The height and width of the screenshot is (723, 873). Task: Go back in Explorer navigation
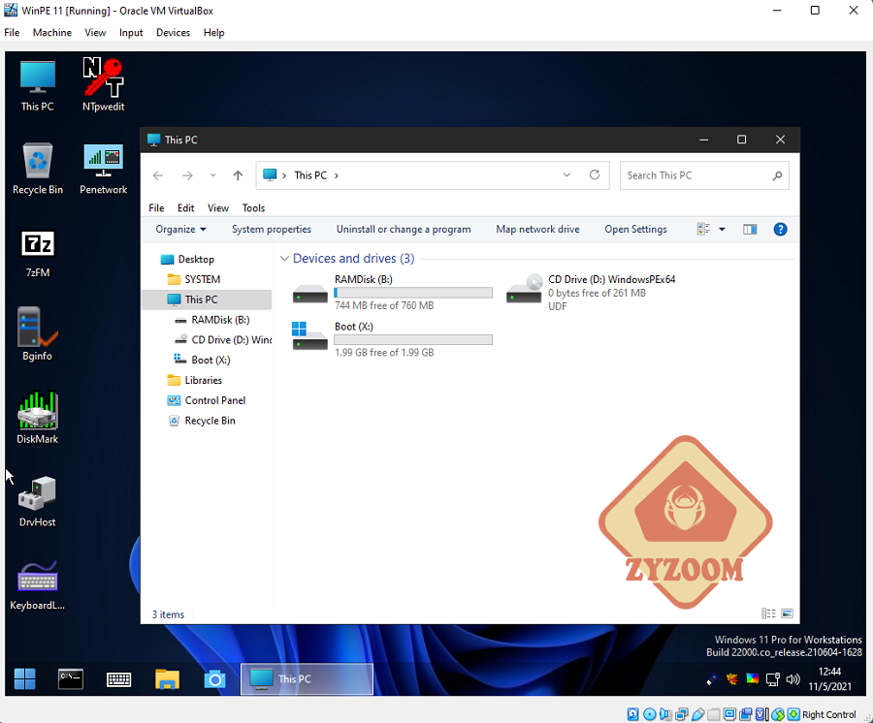pyautogui.click(x=158, y=175)
